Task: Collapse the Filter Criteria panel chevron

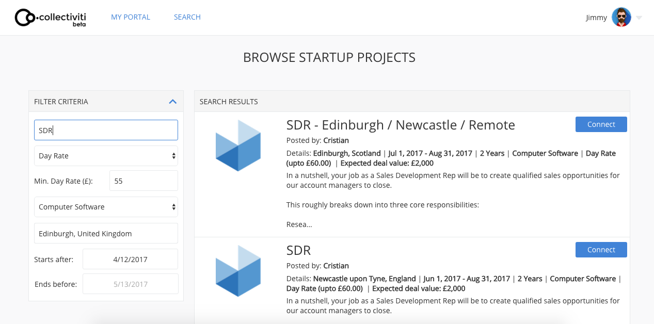Action: [x=173, y=102]
